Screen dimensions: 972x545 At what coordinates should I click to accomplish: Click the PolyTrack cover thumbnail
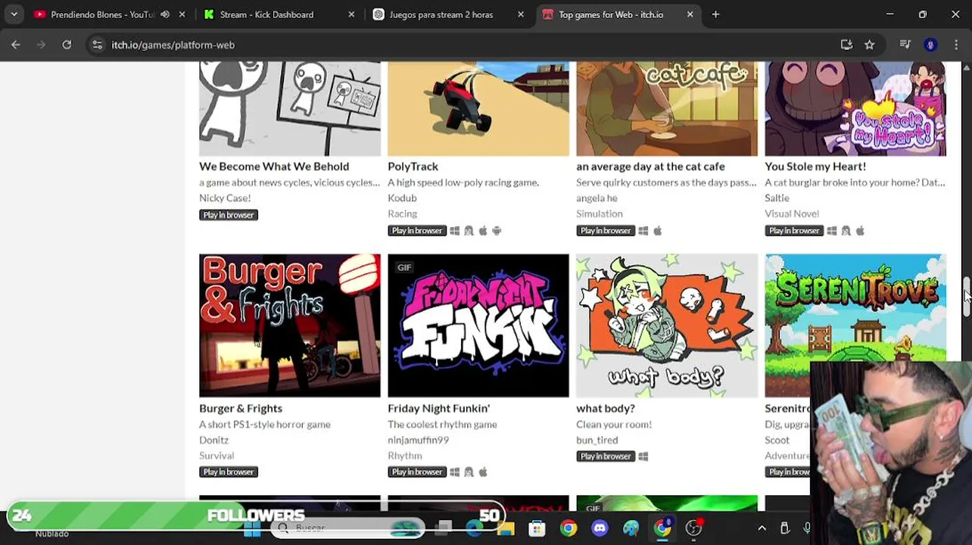[478, 109]
